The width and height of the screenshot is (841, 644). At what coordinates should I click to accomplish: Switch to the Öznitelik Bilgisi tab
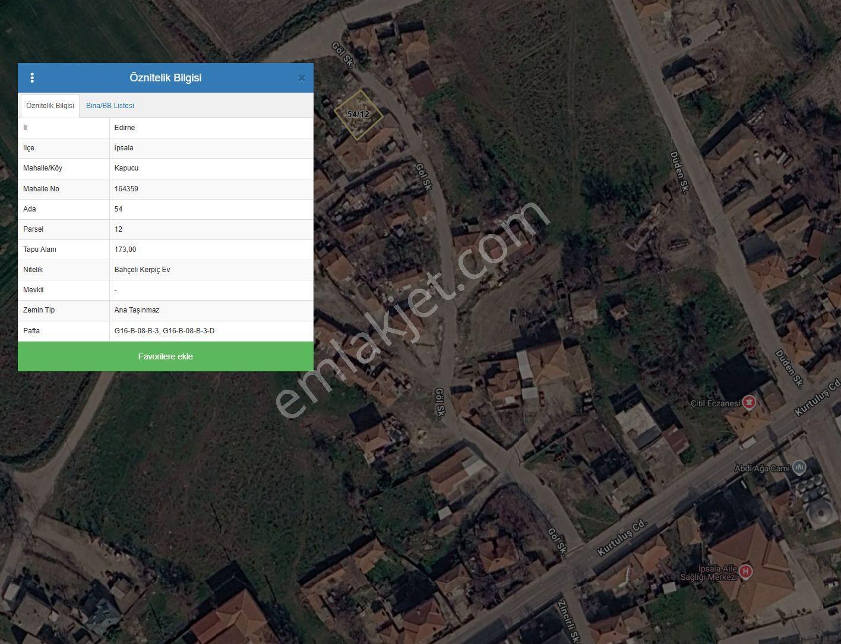[x=50, y=106]
